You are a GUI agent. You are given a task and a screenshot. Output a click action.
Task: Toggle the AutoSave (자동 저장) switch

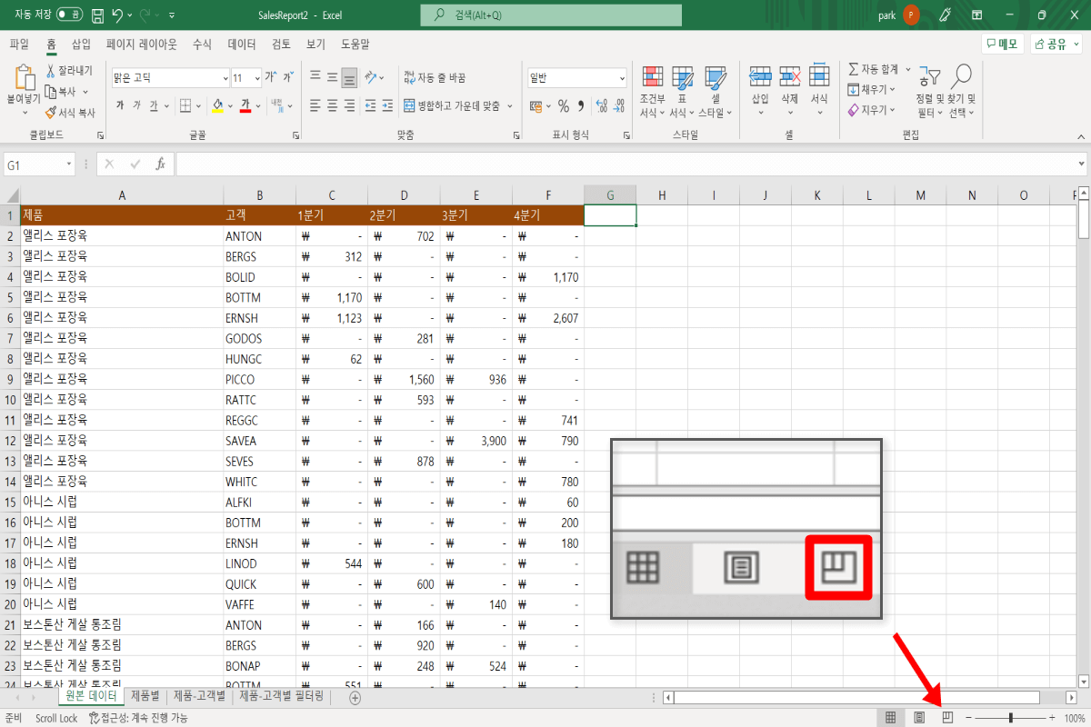click(68, 15)
